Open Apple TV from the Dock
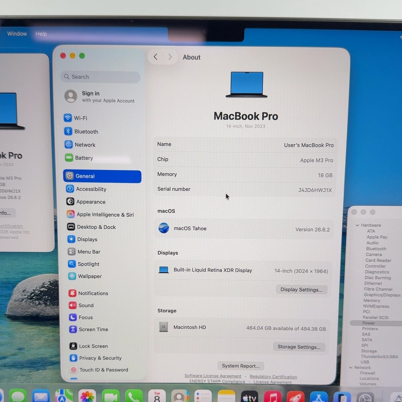This screenshot has width=402, height=402. coord(249,397)
